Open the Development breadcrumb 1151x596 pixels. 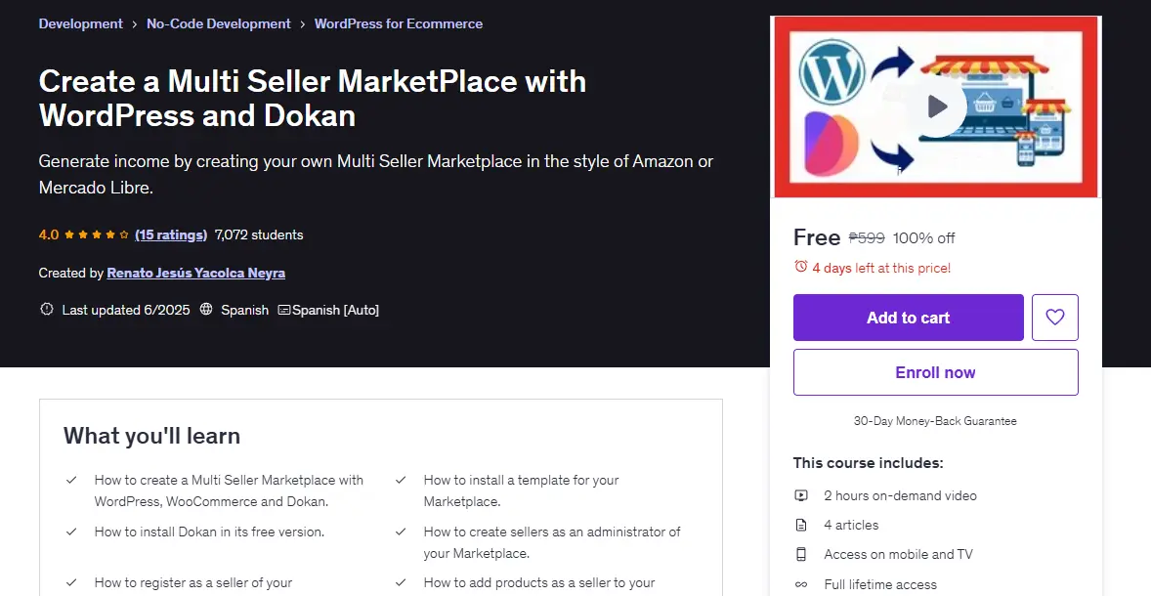point(81,23)
